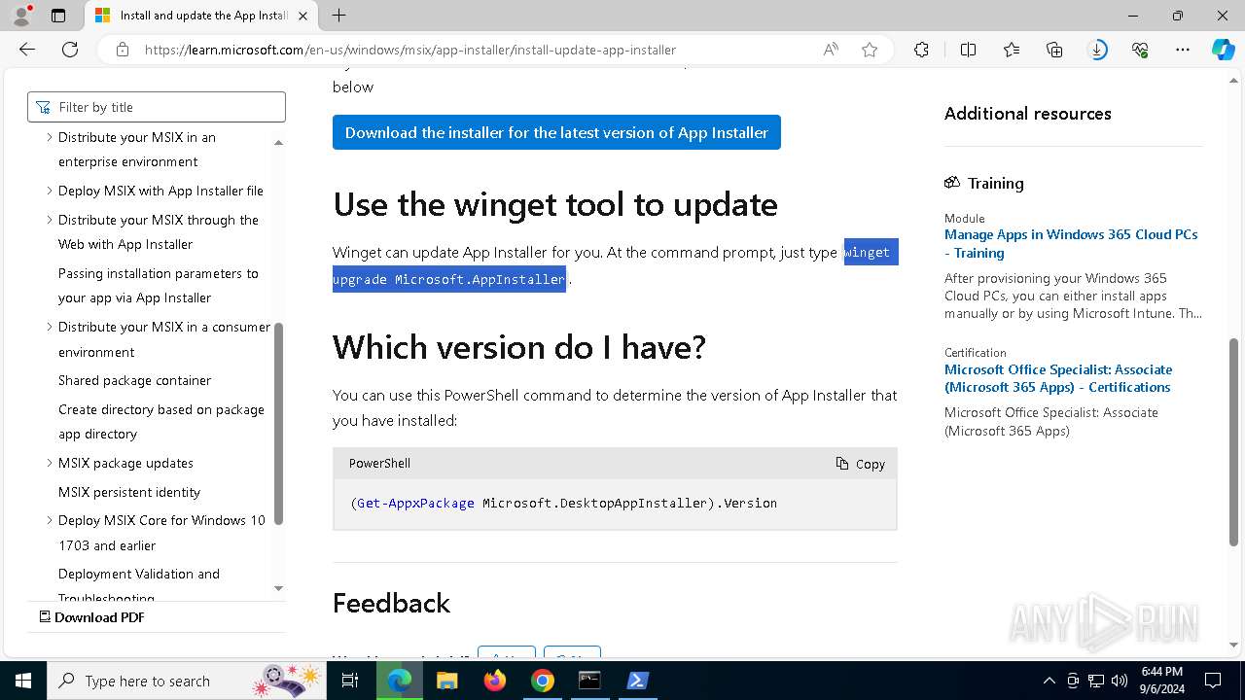
Task: Reload the page with Refresh icon
Action: (x=70, y=50)
